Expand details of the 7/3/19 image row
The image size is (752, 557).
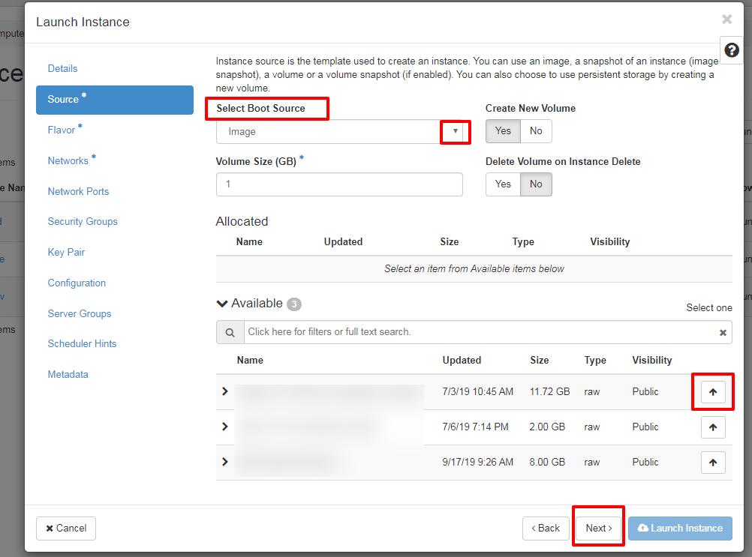[x=224, y=391]
